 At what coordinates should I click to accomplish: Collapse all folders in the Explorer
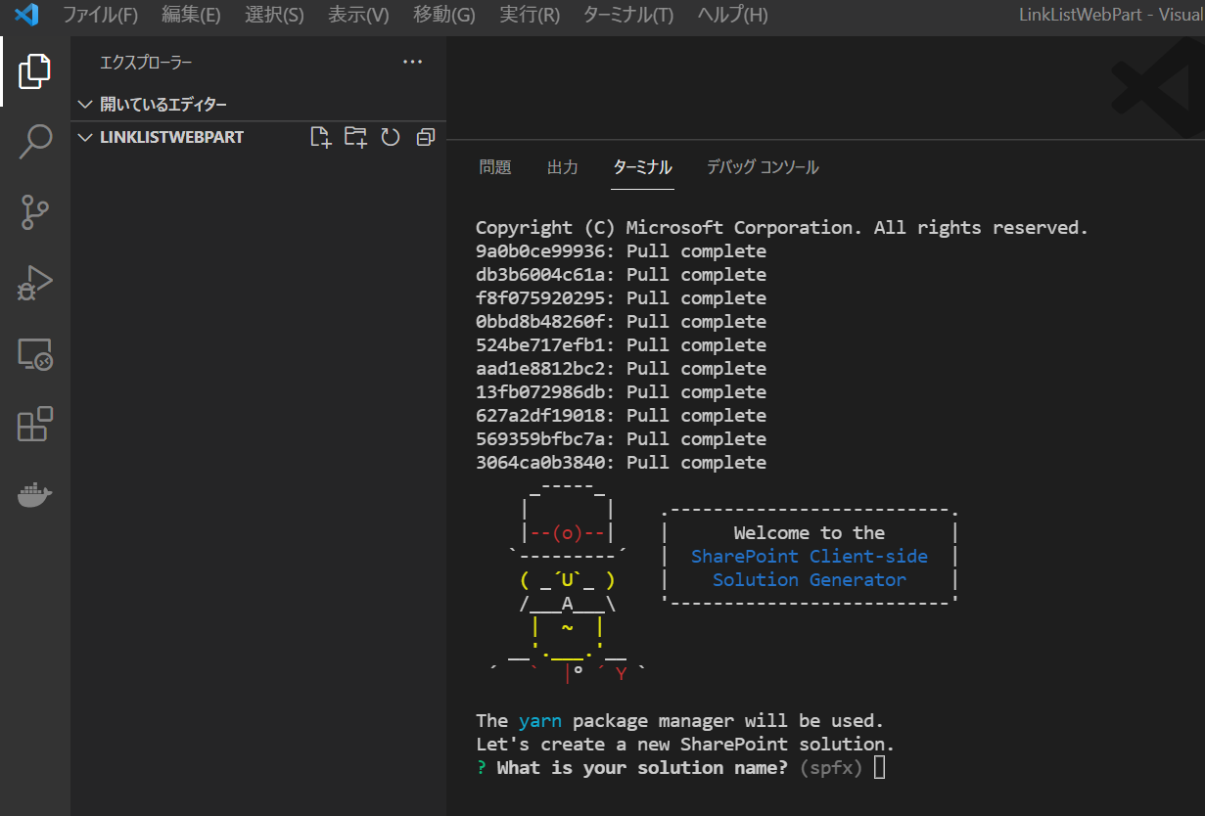tap(425, 137)
